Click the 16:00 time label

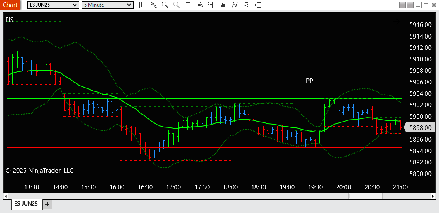click(117, 187)
